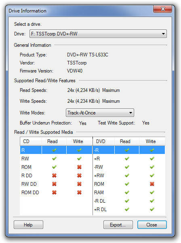Click the DVD -RW write checkmark icon
181x243 pixels.
pos(152,167)
